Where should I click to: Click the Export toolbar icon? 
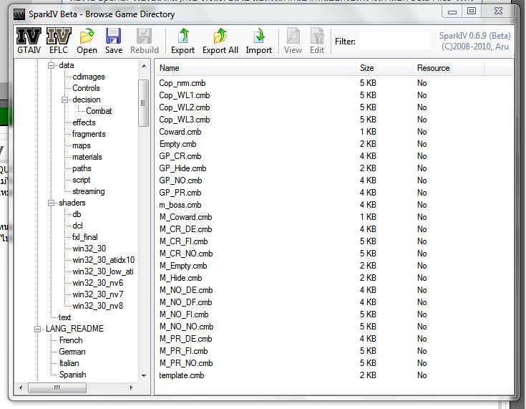point(182,36)
